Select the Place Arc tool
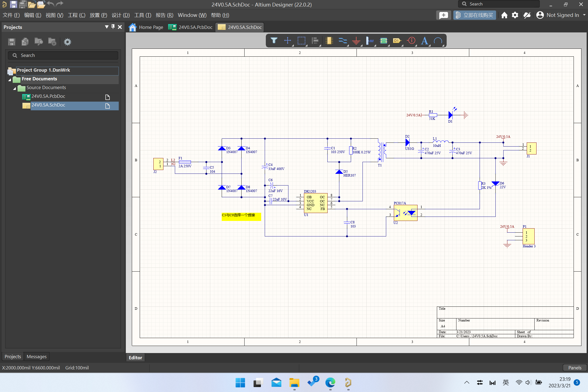Image resolution: width=588 pixels, height=392 pixels. (x=438, y=41)
